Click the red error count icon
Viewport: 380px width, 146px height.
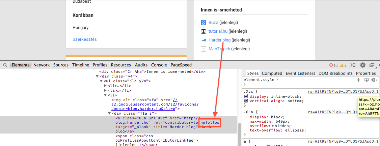pos(331,65)
